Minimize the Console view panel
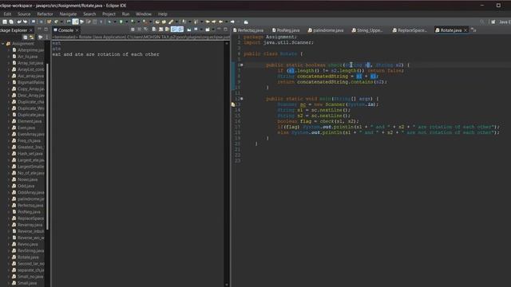This screenshot has width=511, height=287. (x=219, y=29)
